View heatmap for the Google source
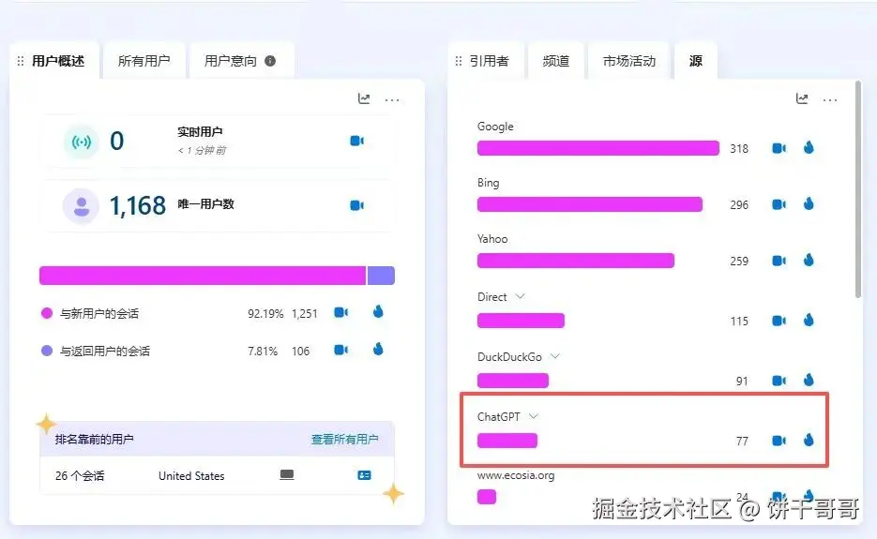877x539 pixels. coord(809,147)
